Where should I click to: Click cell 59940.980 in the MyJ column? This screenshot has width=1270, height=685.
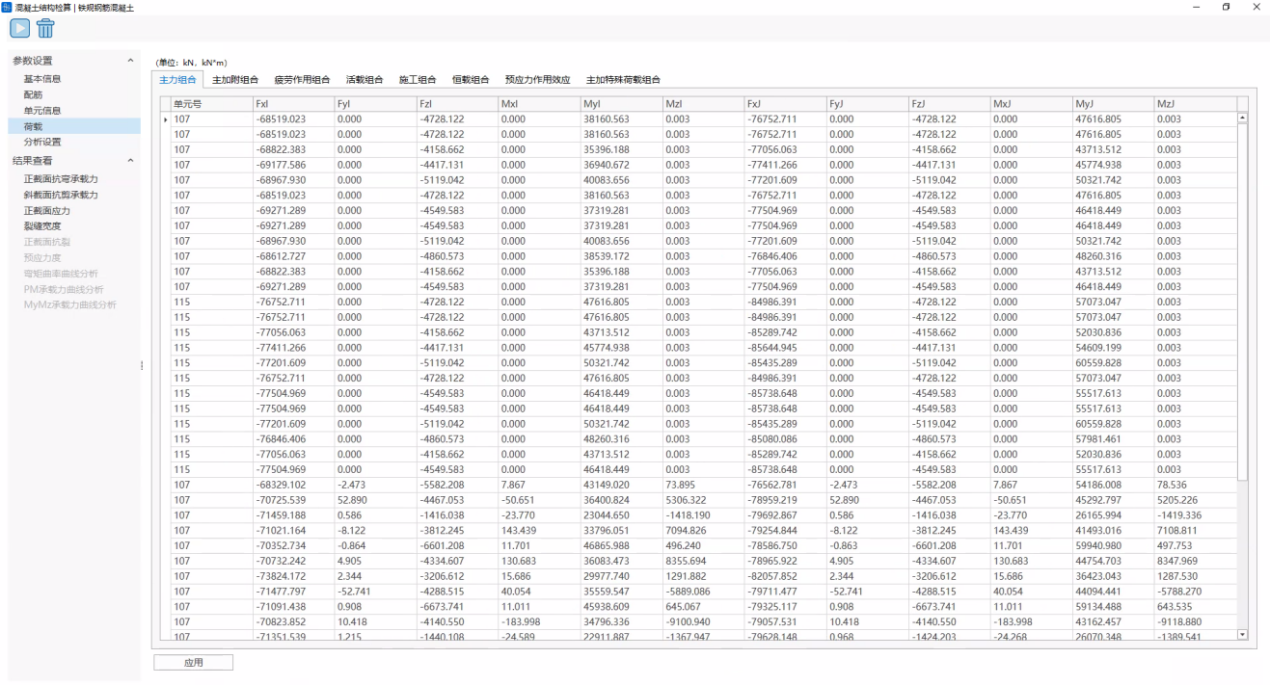click(1113, 545)
